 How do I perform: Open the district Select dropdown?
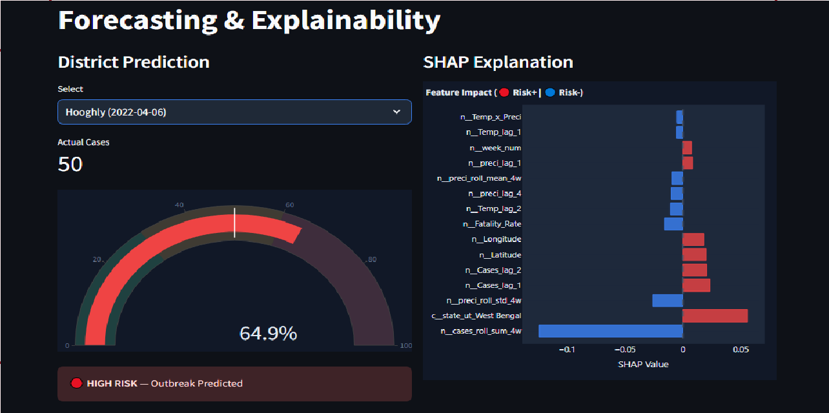pyautogui.click(x=234, y=112)
